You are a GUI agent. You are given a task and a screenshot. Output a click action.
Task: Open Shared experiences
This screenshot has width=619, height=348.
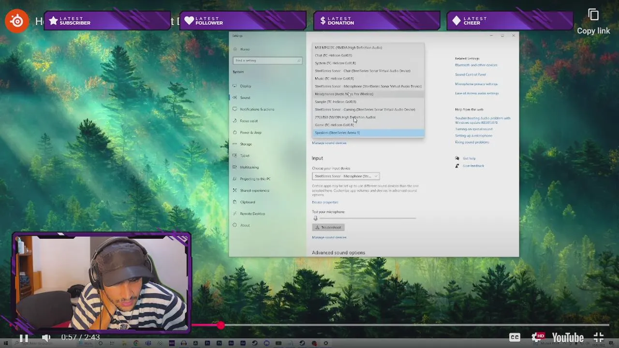(x=254, y=190)
